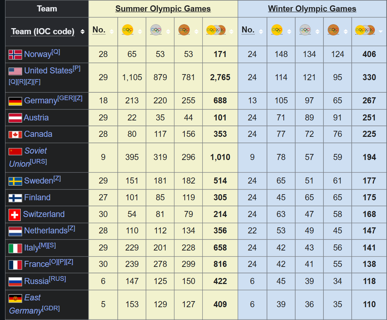The image size is (387, 320).
Task: Click the Summer bronze medal icon
Action: (x=184, y=30)
